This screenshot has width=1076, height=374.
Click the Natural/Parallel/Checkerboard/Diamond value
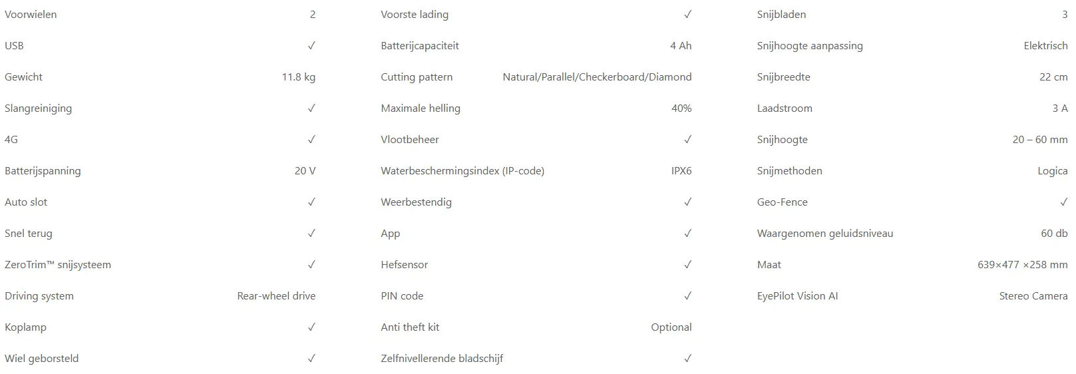tap(597, 77)
